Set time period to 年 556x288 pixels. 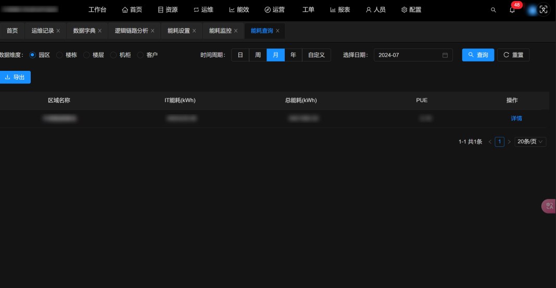293,55
